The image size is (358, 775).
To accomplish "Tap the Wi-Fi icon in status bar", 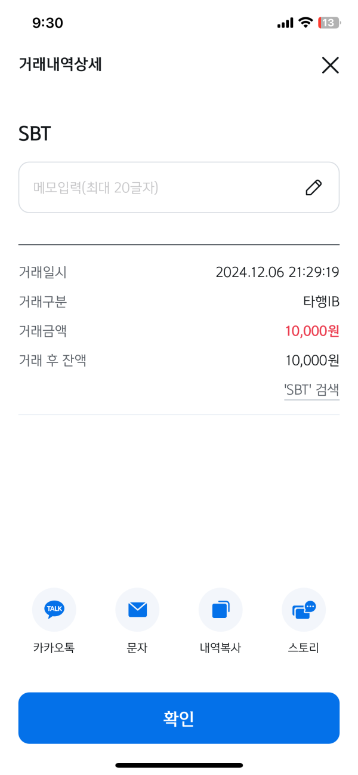I will [x=306, y=23].
